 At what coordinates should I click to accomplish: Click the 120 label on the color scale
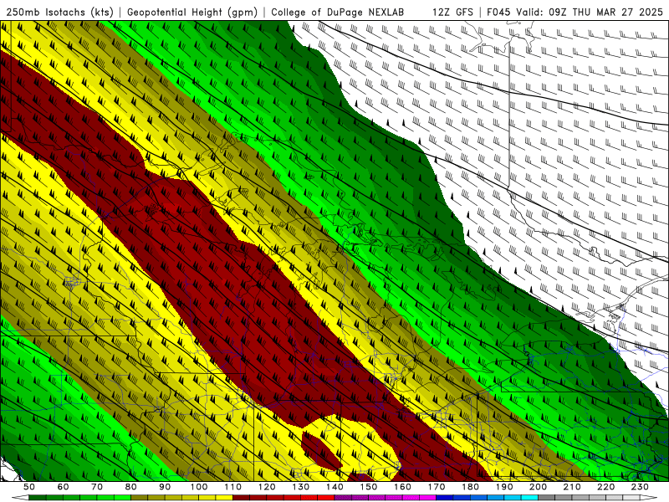(x=267, y=487)
